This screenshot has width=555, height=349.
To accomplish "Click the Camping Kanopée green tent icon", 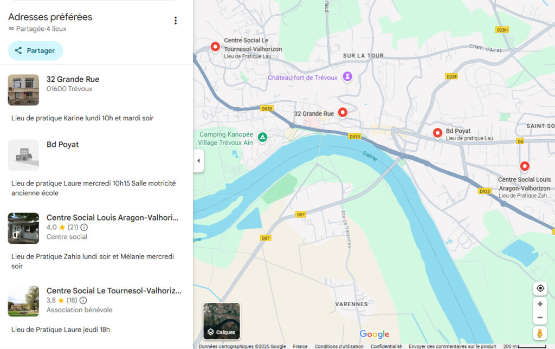I will coord(262,138).
